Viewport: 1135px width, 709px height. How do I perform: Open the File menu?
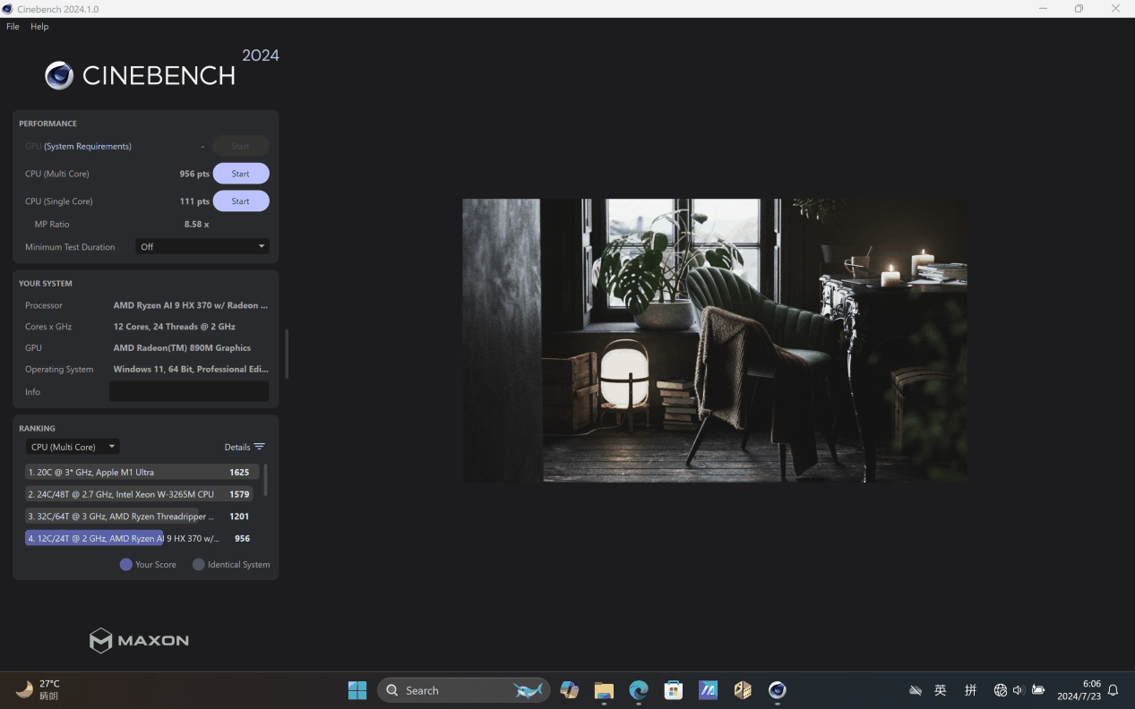13,27
